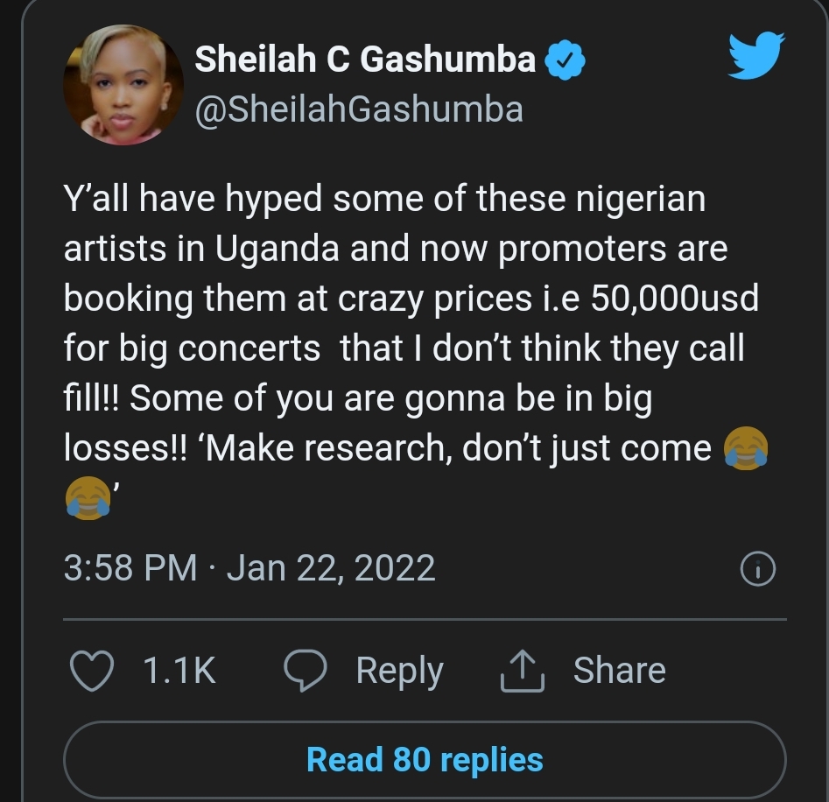Screen dimensions: 829x802
Task: Open the @SheilahGashumba handle link
Action: 358,109
